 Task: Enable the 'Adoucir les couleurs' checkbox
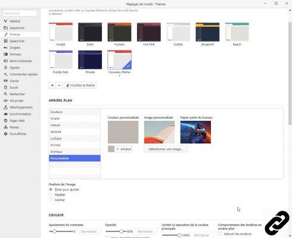click(x=220, y=234)
